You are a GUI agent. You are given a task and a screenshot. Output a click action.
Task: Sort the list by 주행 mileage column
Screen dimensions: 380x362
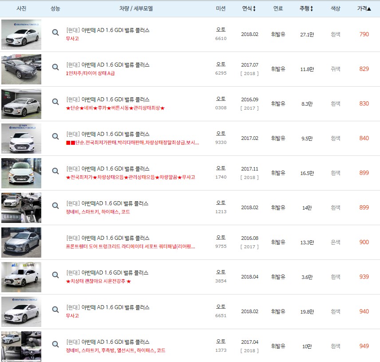(x=306, y=8)
